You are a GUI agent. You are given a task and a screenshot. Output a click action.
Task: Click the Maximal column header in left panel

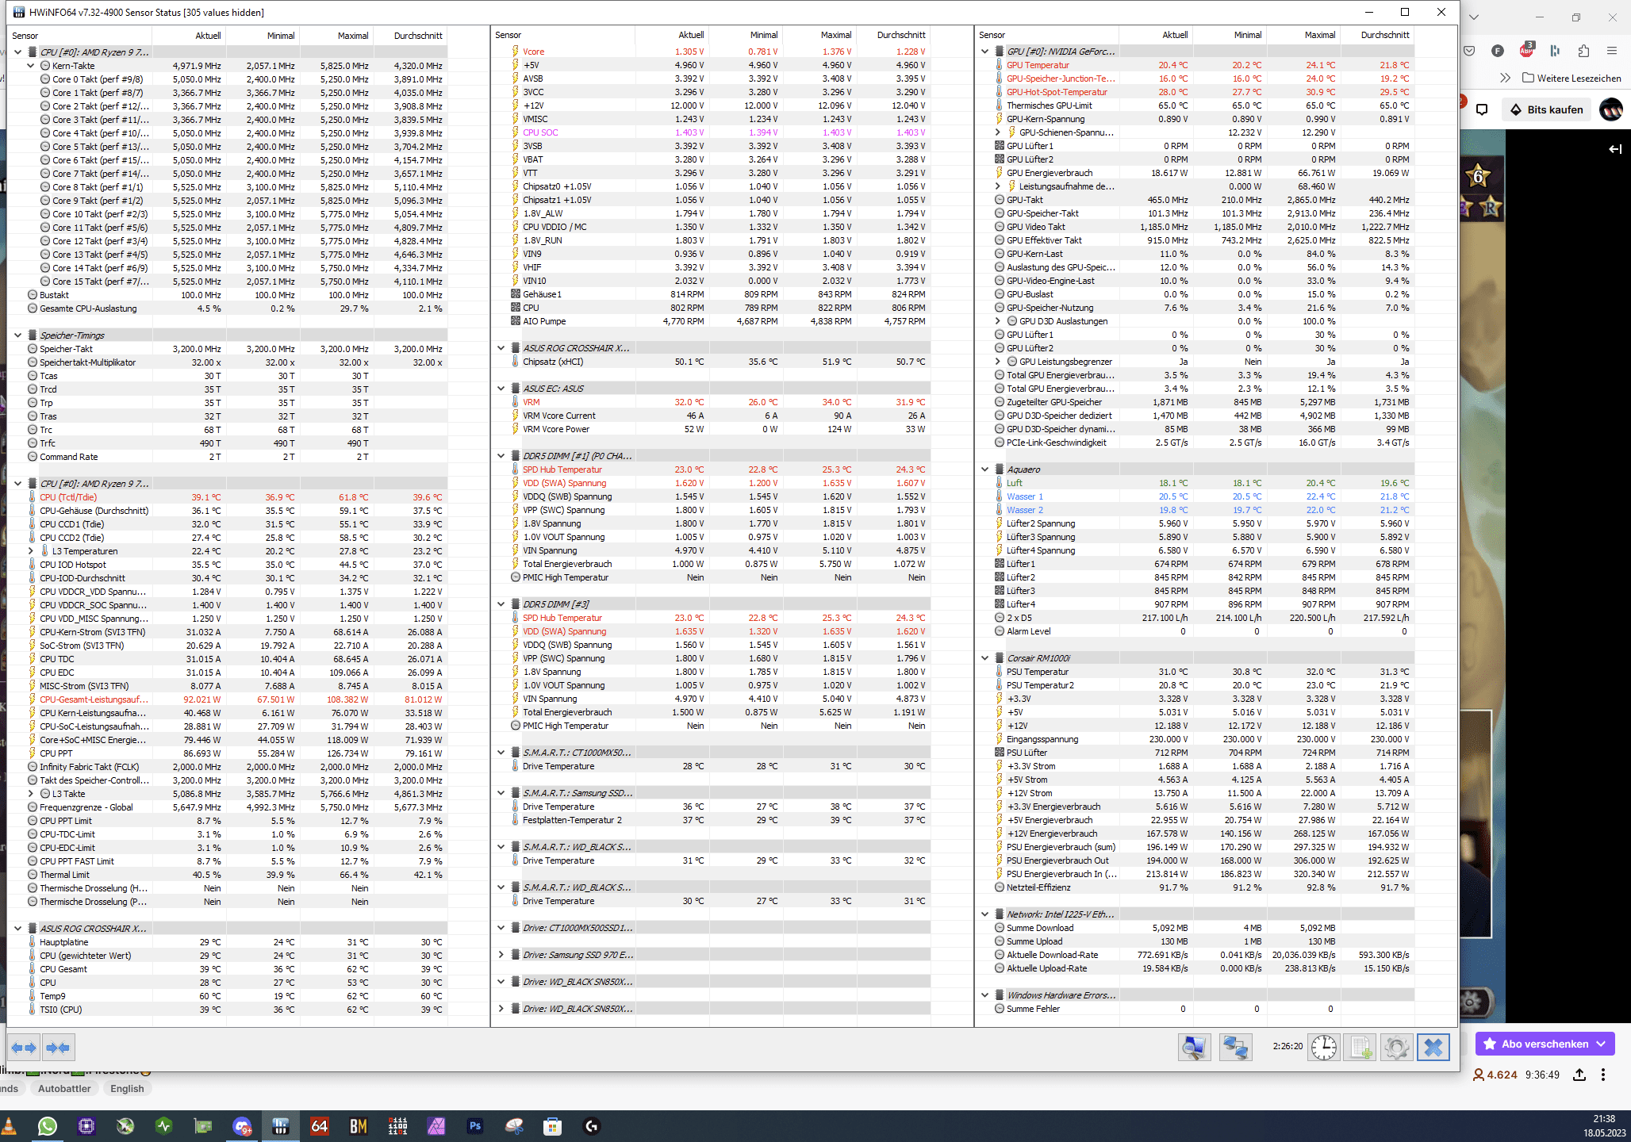point(353,36)
